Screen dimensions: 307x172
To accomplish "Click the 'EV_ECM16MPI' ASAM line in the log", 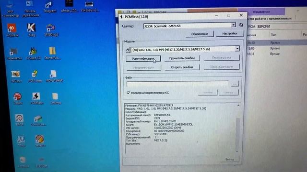I will (173, 124).
